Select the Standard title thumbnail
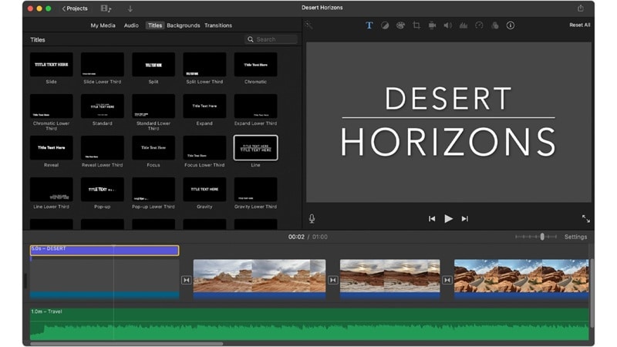Viewport: 617px width, 347px height. click(103, 106)
